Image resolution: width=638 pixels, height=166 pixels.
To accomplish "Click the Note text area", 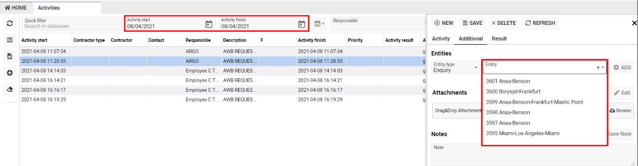I will point(533,154).
